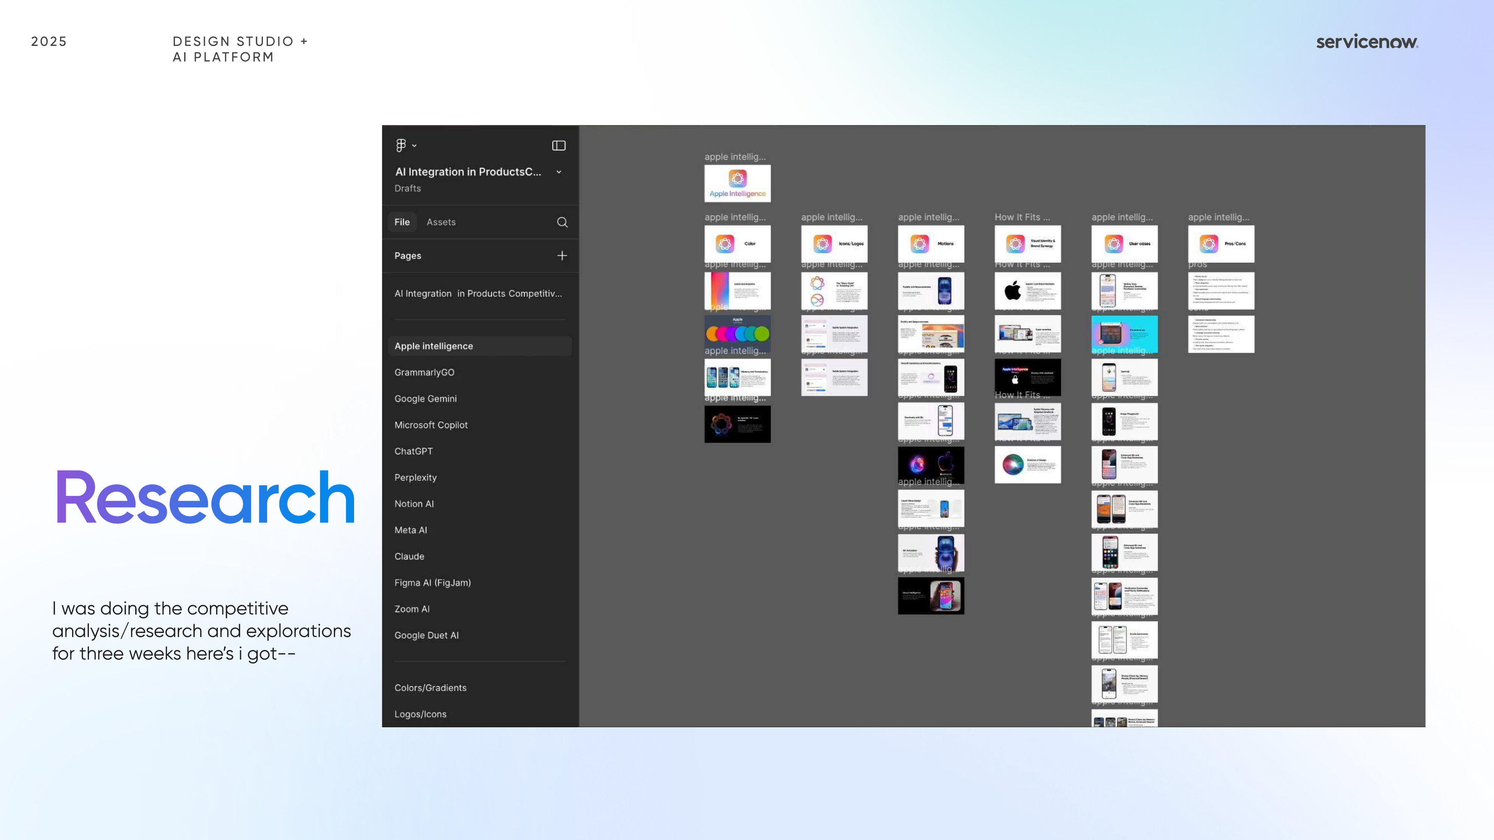Image resolution: width=1494 pixels, height=840 pixels.
Task: Click the How It Fits ... frame label
Action: pyautogui.click(x=1022, y=217)
